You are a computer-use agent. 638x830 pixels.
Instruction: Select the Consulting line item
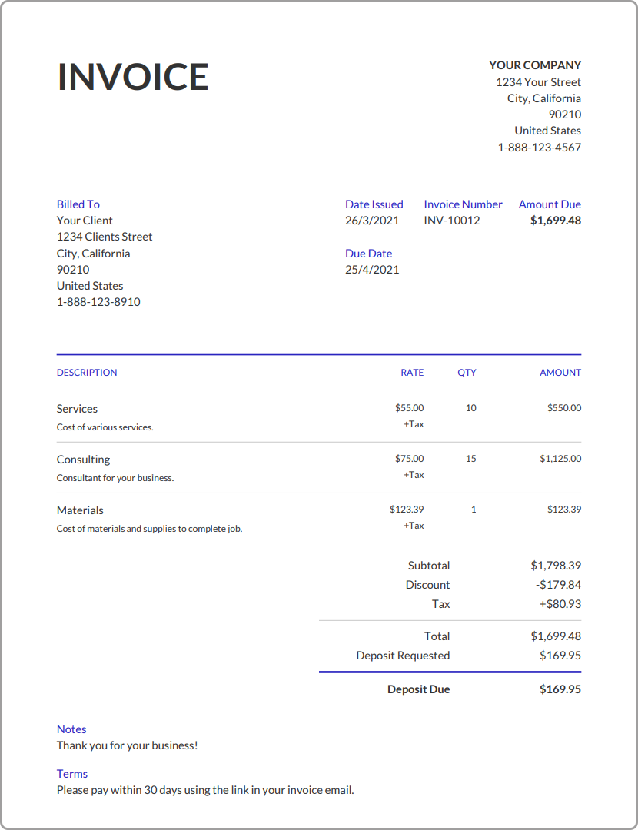[83, 459]
